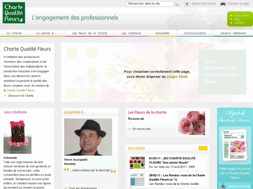This screenshot has width=253, height=189.
Task: Open the Devenir Adhérent tab
Action: click(x=233, y=33)
